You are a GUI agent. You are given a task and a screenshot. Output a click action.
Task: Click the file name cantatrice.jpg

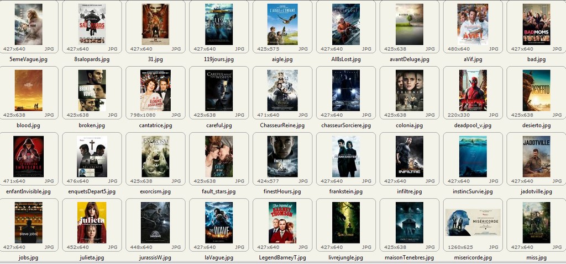click(x=155, y=126)
